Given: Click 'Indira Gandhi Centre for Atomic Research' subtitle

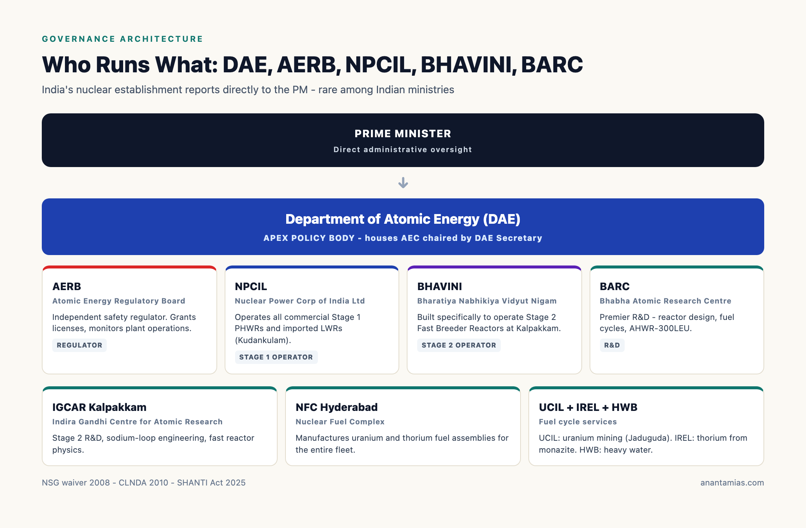Looking at the screenshot, I should pyautogui.click(x=137, y=422).
